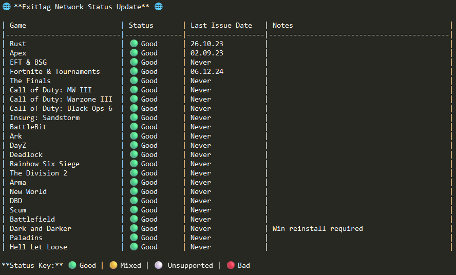Click the "Win reinstall required" note
The height and width of the screenshot is (275, 456).
(x=317, y=228)
